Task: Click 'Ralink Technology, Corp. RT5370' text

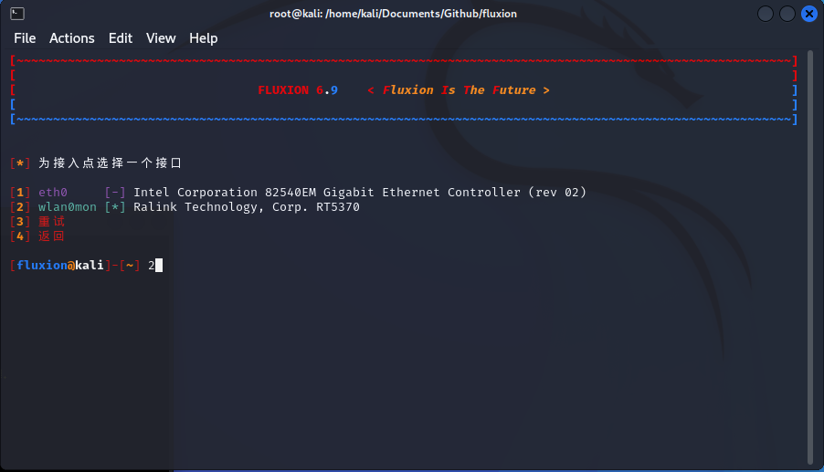Action: [247, 207]
